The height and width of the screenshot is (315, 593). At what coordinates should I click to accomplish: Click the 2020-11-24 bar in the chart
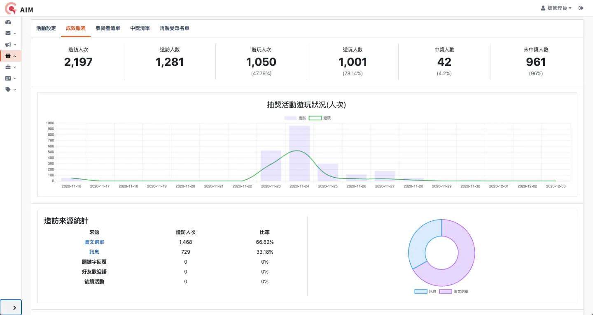pos(299,153)
